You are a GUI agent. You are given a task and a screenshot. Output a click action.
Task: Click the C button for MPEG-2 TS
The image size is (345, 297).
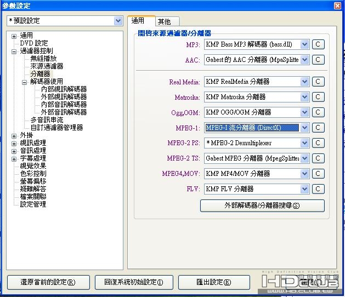318,158
